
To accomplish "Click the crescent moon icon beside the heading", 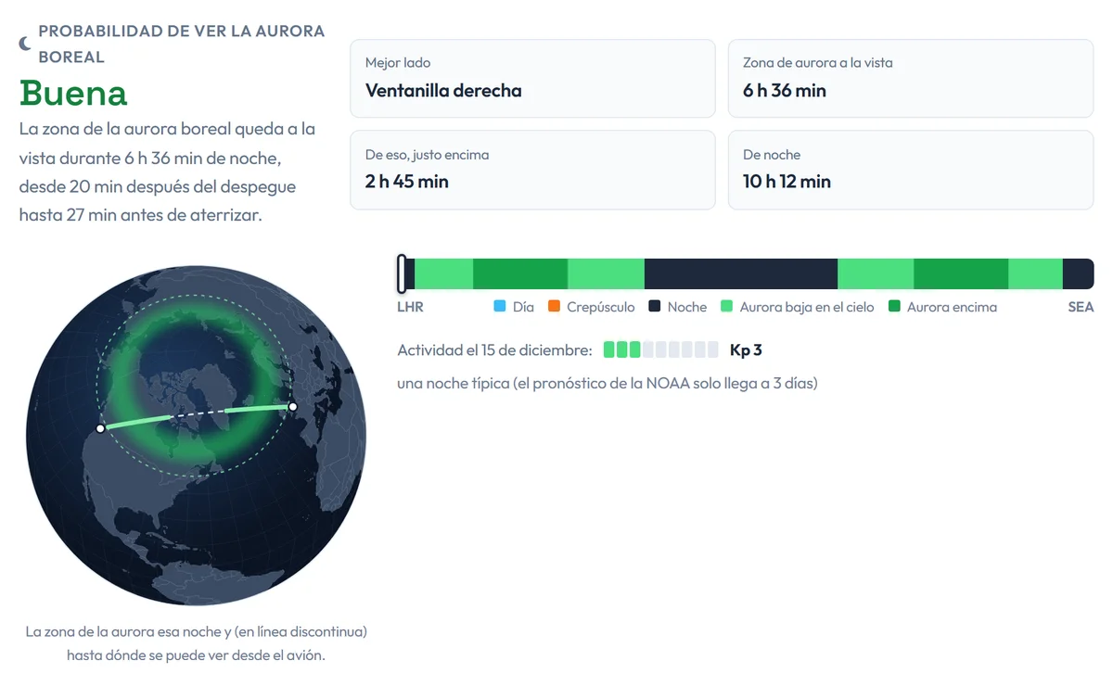I will (25, 44).
